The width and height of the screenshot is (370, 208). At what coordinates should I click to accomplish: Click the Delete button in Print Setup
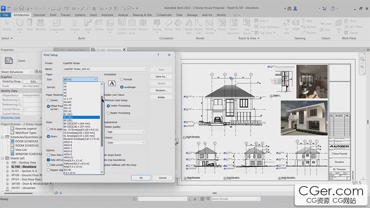pyautogui.click(x=161, y=97)
